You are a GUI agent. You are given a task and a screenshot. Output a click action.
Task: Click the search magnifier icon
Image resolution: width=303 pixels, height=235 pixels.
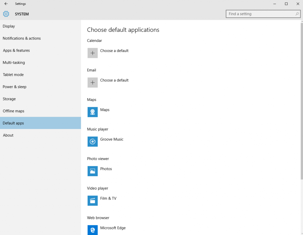(x=297, y=14)
